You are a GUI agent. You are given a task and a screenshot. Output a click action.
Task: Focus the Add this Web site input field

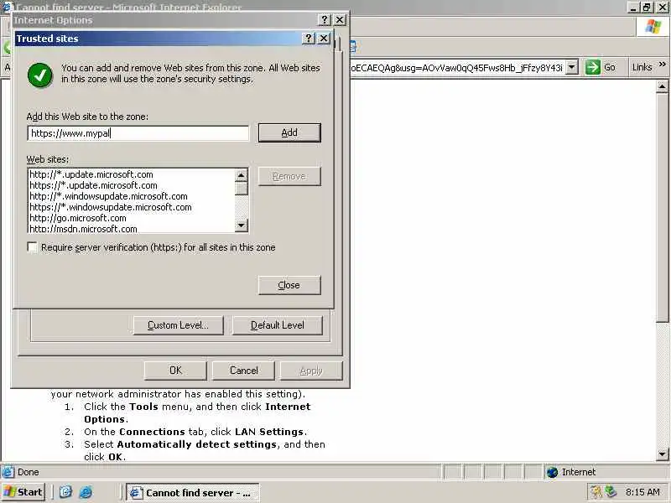[138, 133]
